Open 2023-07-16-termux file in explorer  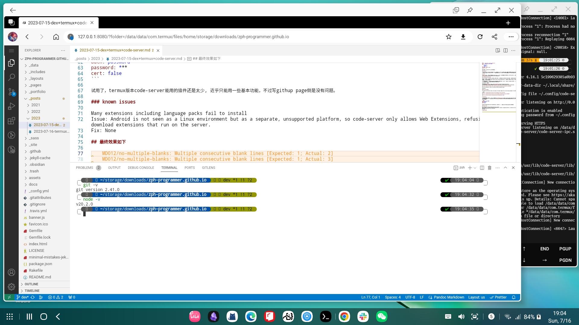pyautogui.click(x=44, y=132)
